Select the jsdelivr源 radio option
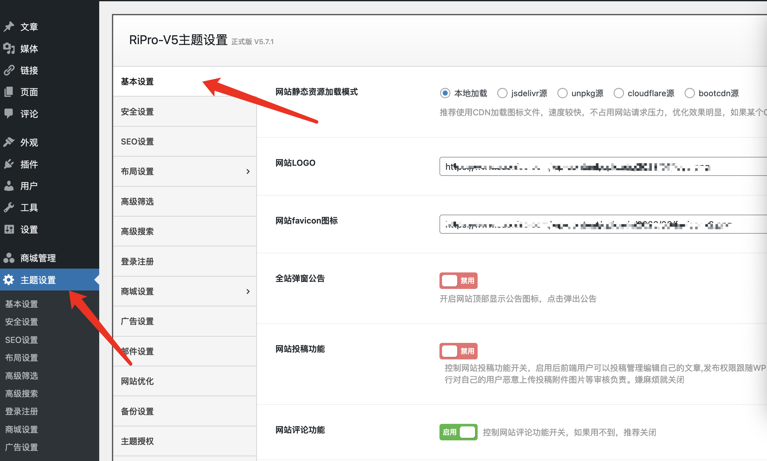Viewport: 767px width, 461px height. [502, 93]
